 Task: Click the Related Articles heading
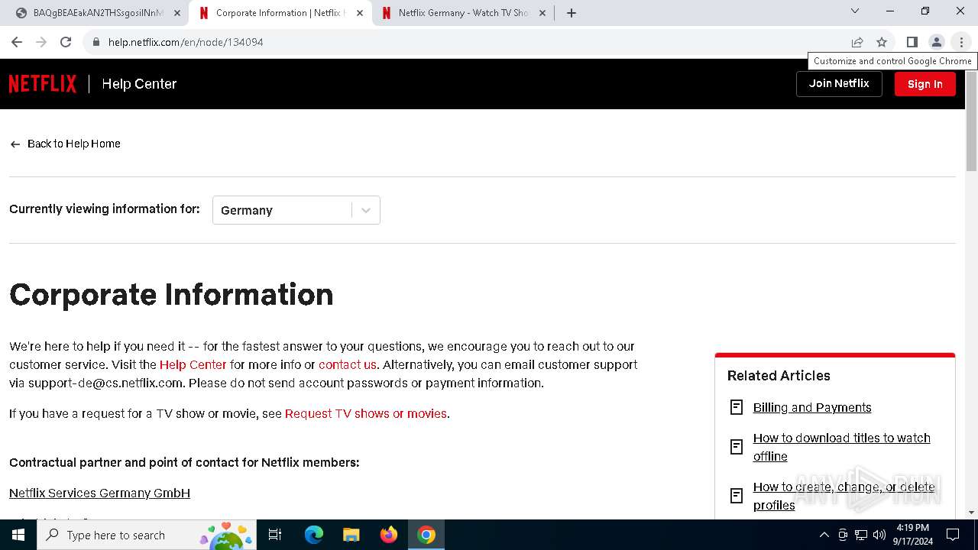[779, 375]
